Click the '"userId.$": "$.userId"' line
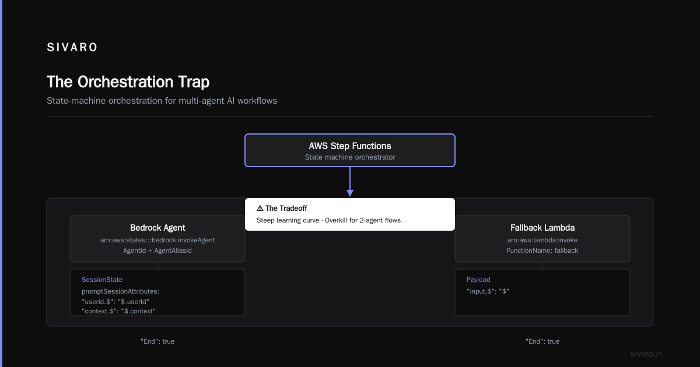700x367 pixels. pos(116,302)
